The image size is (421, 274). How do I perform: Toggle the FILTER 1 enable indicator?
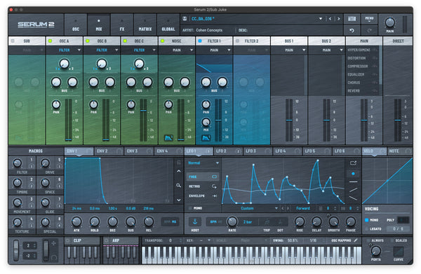200,41
